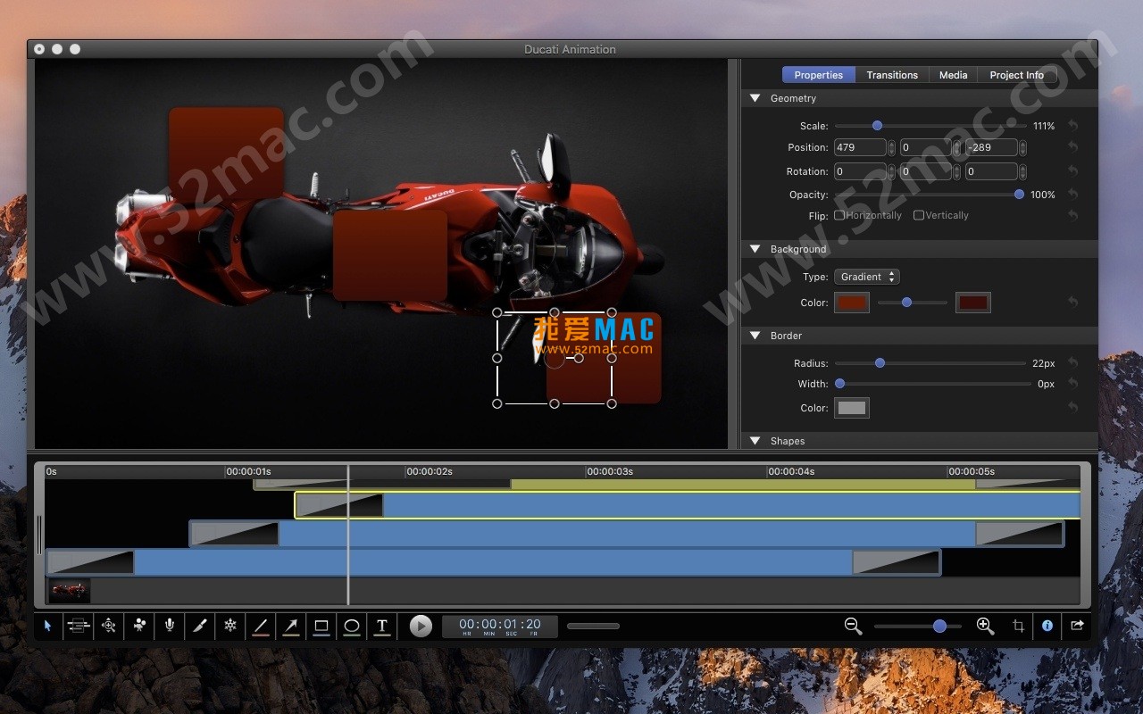1143x714 pixels.
Task: Click the 00:00:01:20 timecode display
Action: pos(500,627)
